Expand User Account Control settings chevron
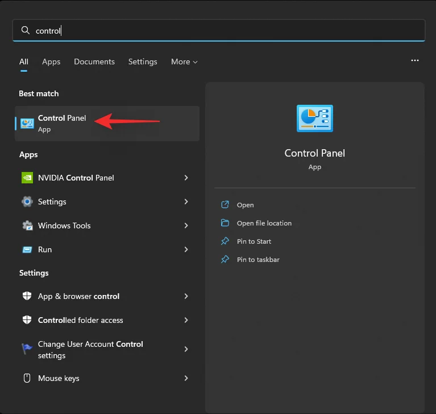This screenshot has height=414, width=436. coord(186,349)
